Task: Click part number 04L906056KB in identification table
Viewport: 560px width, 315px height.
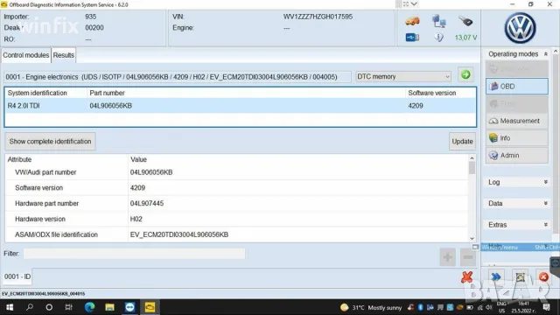Action: click(111, 106)
